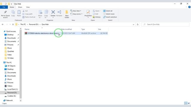Screen dimensions: 191x107
Task: Open the New item dropdown
Action: pos(76,11)
